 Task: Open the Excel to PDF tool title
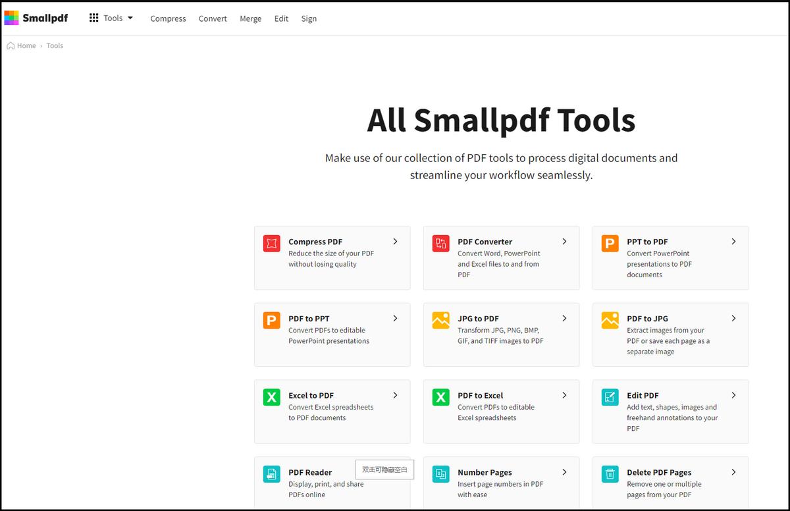[311, 396]
